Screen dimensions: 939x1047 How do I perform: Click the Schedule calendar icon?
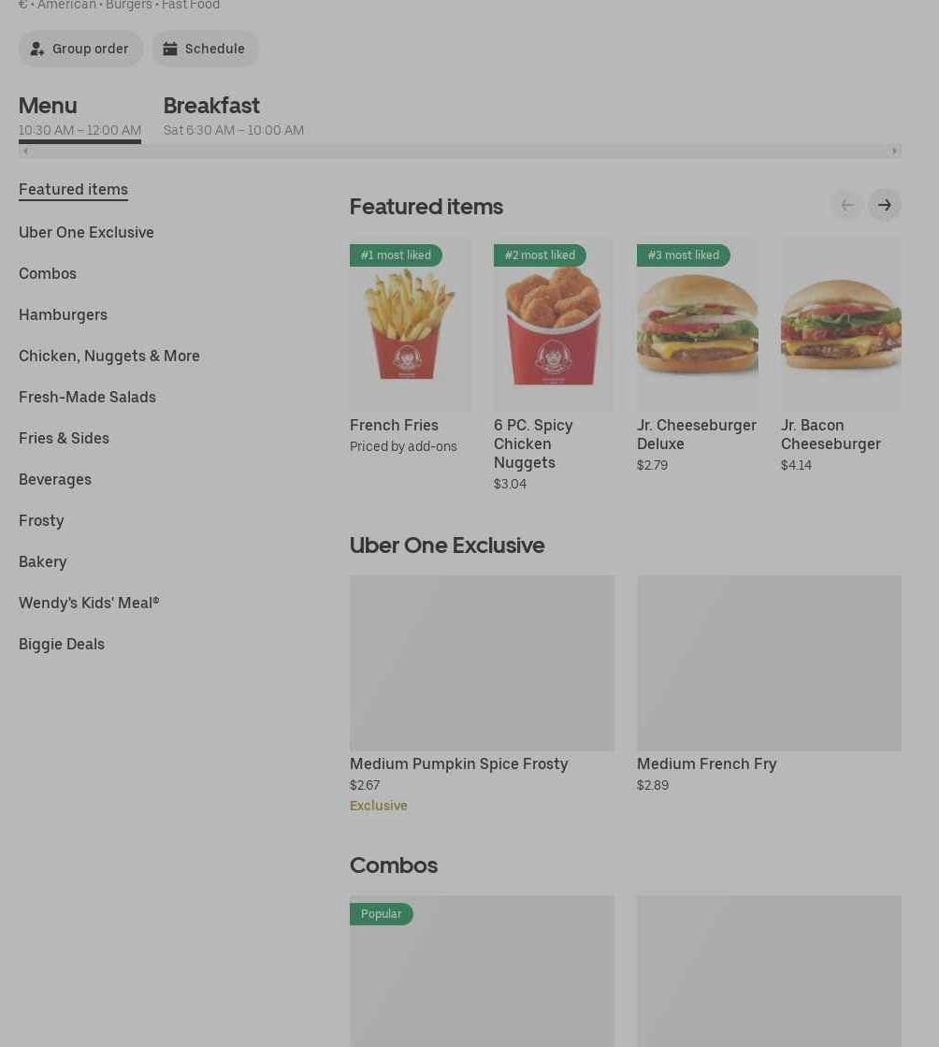(170, 49)
